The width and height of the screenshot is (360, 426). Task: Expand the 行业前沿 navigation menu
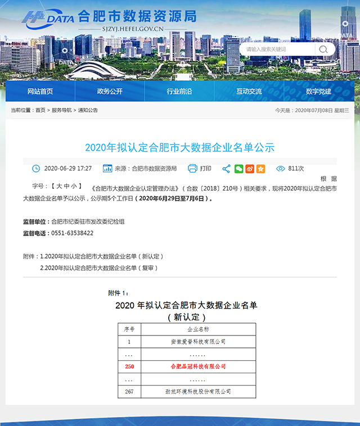coord(179,91)
